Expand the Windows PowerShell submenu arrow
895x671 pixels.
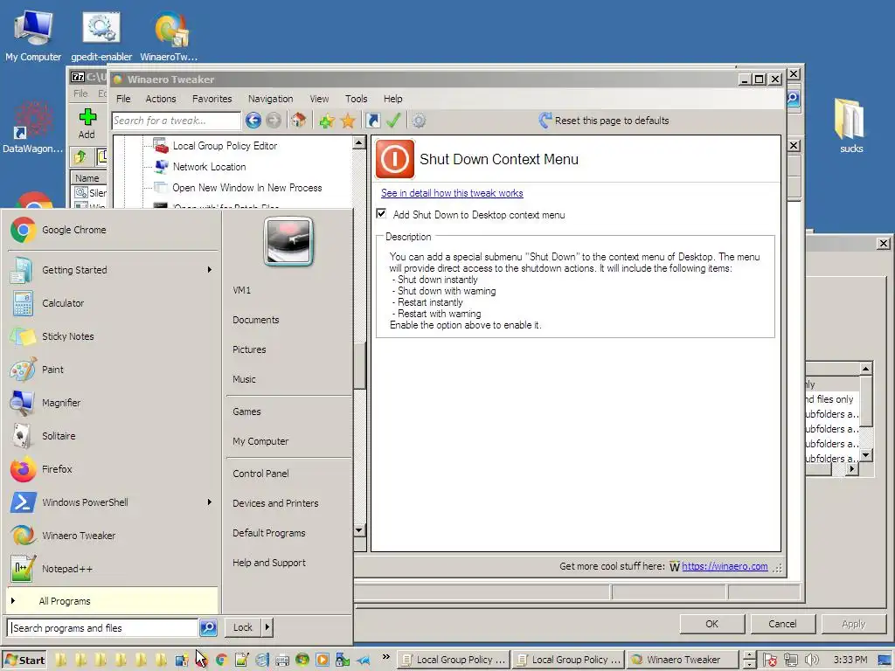point(210,502)
